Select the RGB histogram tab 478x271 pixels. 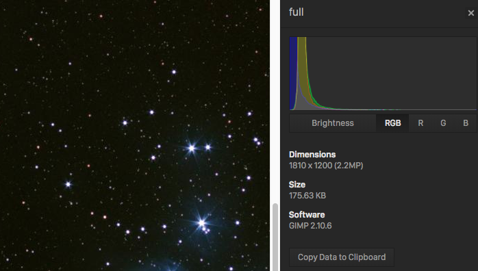[x=392, y=123]
